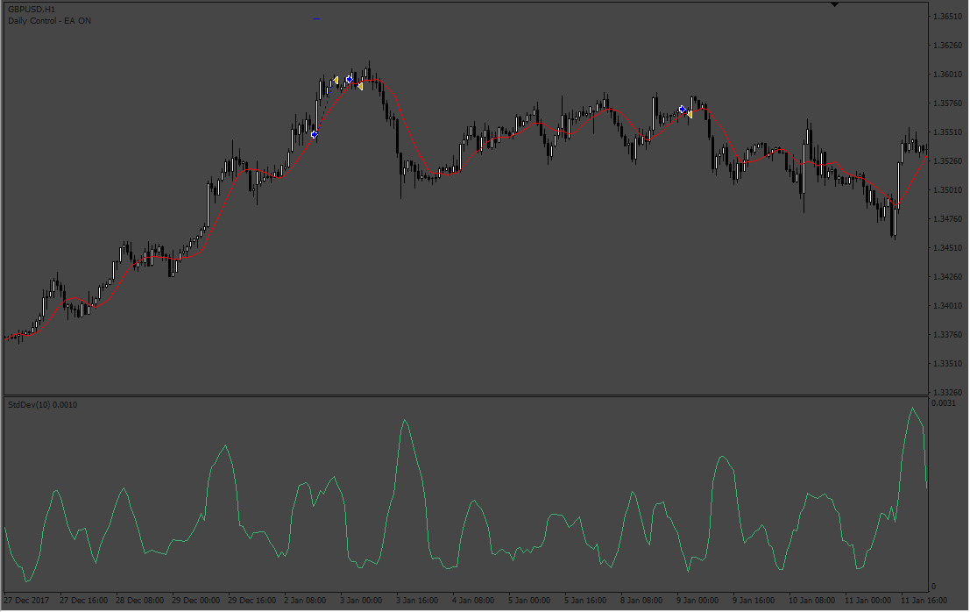Screen dimensions: 970x612
Task: Click price level 1.33260 on the axis
Action: [948, 392]
